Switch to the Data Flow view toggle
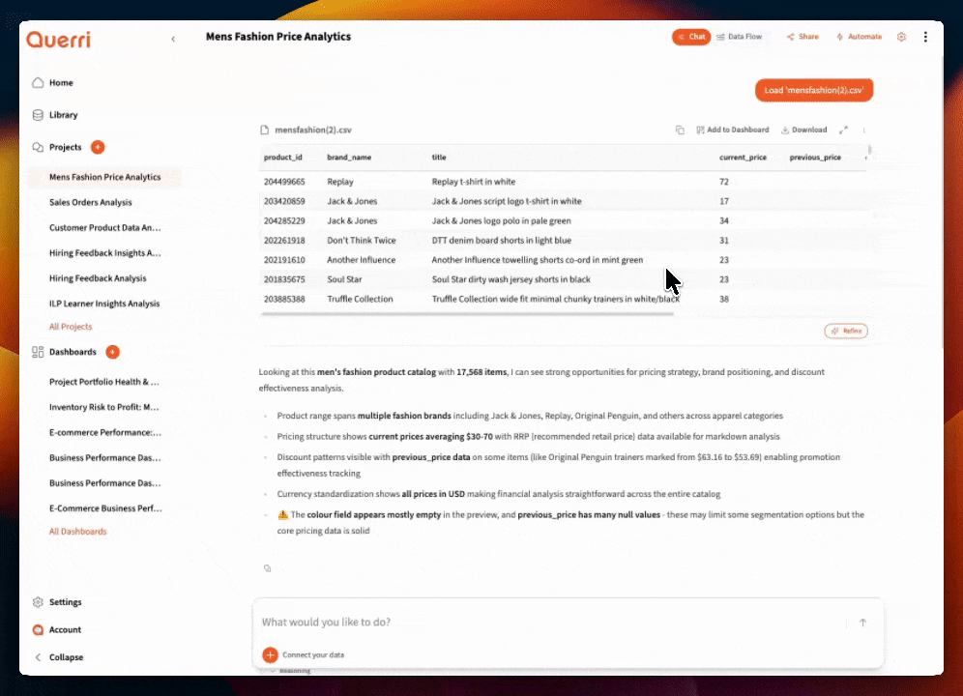This screenshot has height=696, width=963. pyautogui.click(x=740, y=37)
